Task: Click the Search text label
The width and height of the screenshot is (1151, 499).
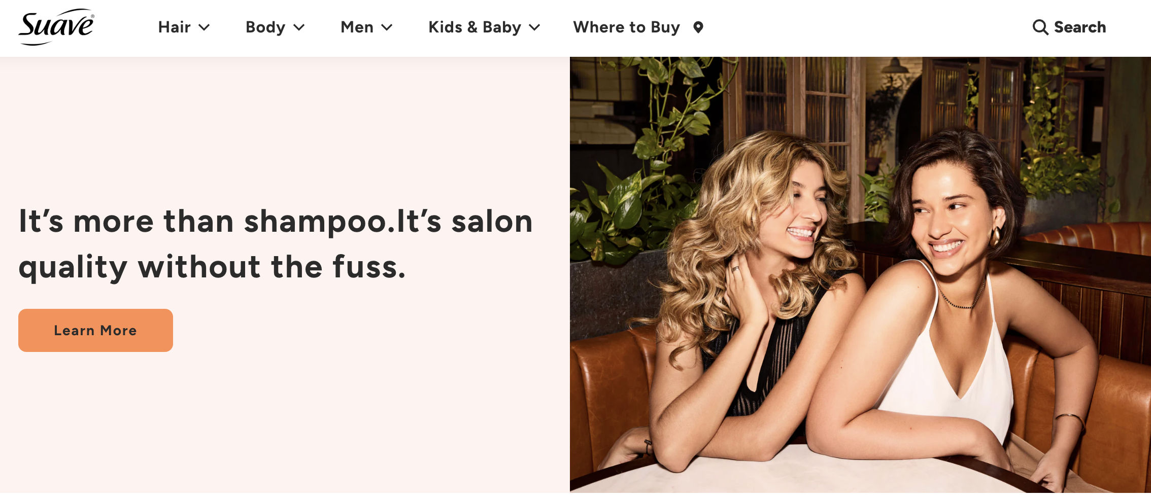Action: [1080, 27]
